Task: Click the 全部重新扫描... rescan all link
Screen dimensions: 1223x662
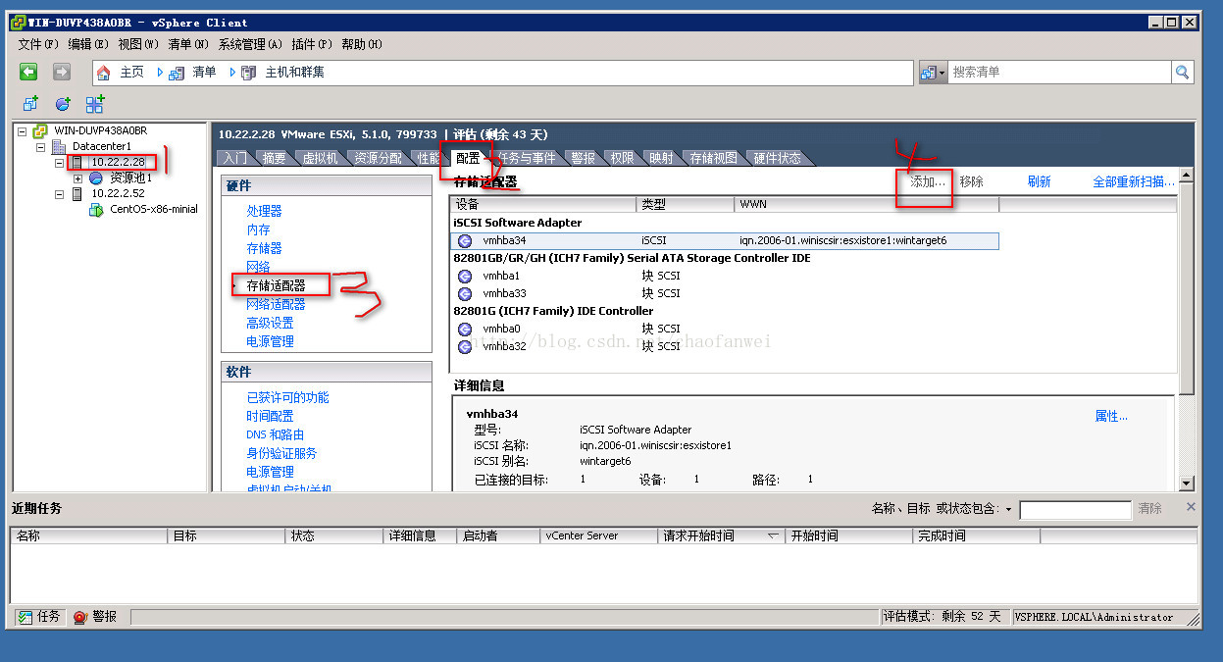Action: (x=1134, y=181)
